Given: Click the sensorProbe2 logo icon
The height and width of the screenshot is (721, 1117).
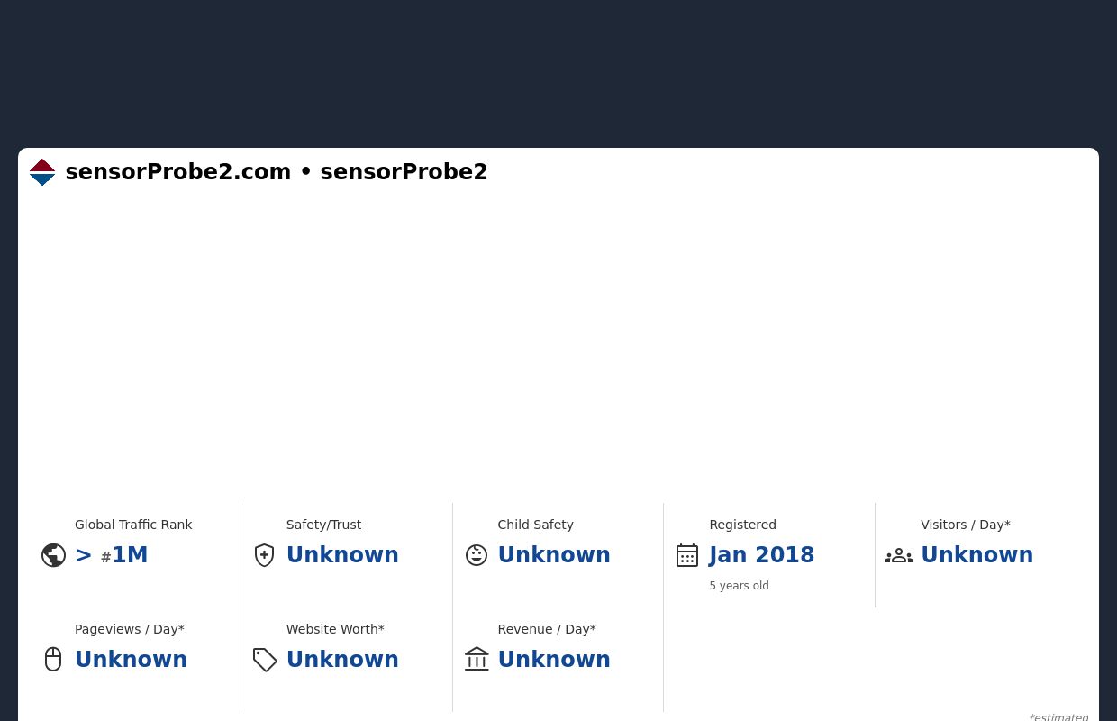Looking at the screenshot, I should click(42, 172).
